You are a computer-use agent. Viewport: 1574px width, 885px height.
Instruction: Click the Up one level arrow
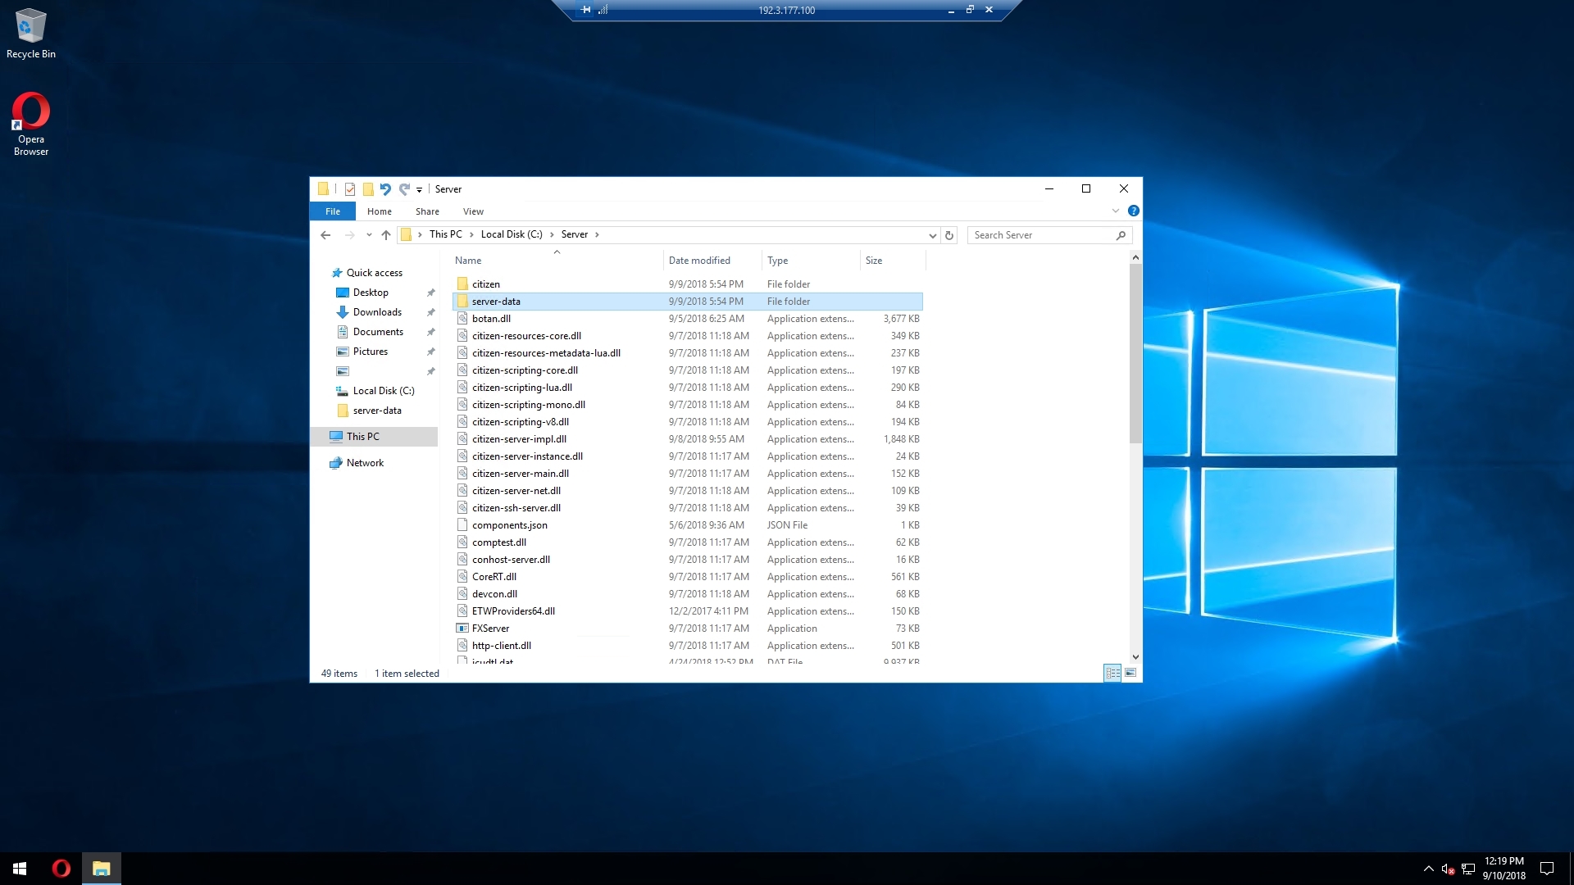pos(386,235)
